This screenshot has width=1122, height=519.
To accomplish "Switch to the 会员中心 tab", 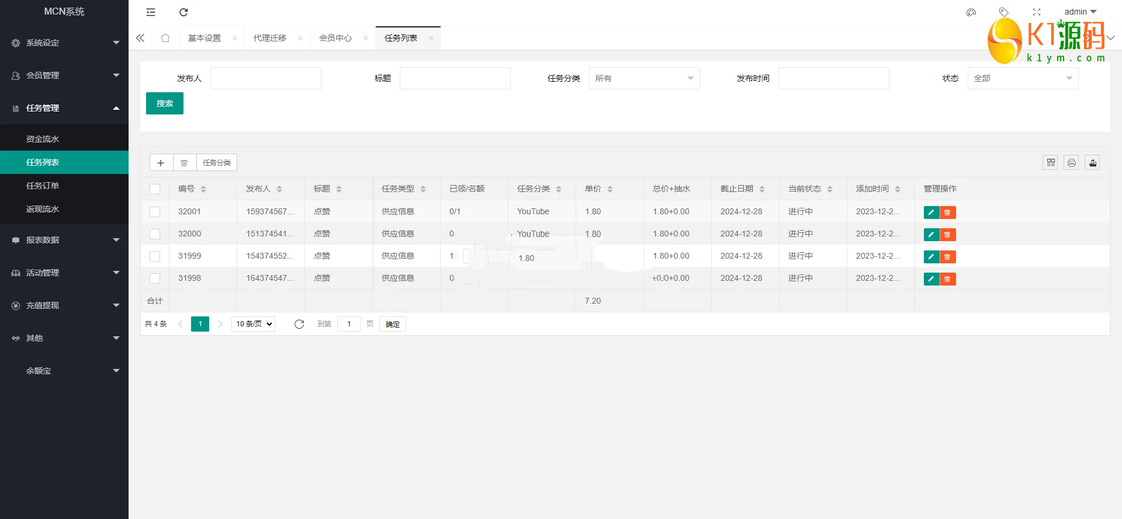I will (335, 38).
